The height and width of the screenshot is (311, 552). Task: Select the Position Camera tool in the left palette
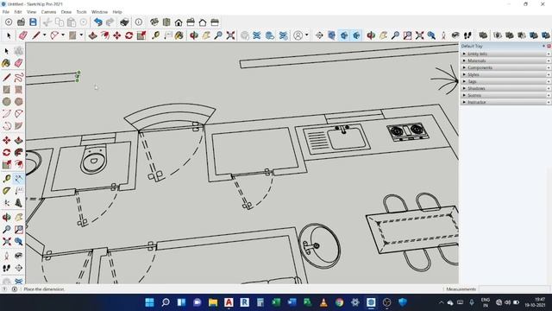pyautogui.click(x=6, y=256)
